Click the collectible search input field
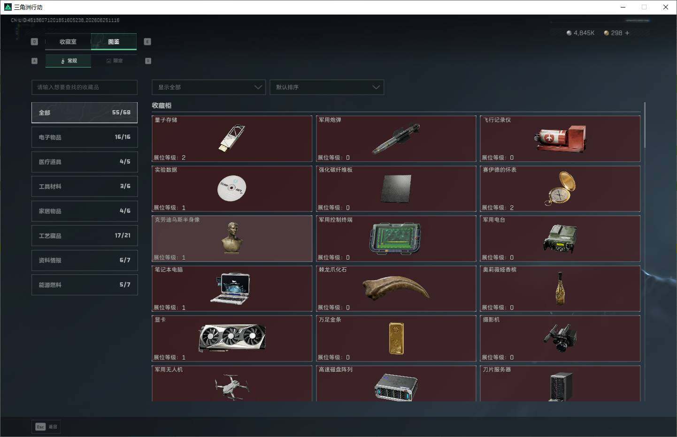Screen dimensions: 677x437 click(85, 87)
